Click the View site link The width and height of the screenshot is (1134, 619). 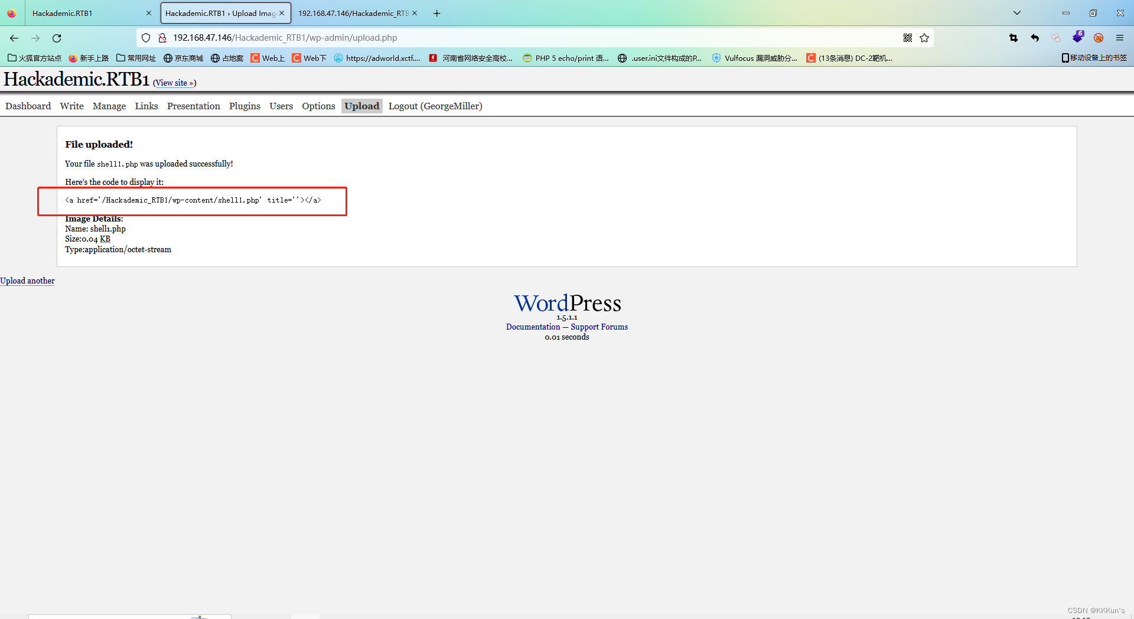pos(174,83)
